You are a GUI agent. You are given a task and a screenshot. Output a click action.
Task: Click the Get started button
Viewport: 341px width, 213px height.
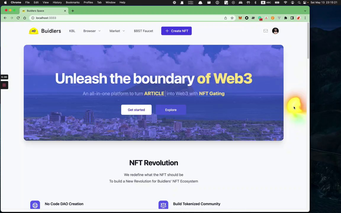point(136,110)
